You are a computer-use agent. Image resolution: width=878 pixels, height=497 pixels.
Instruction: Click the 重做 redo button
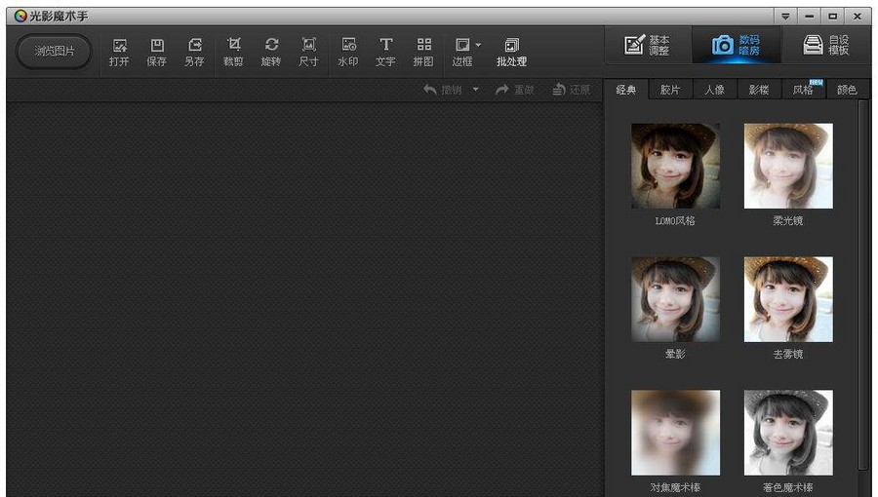tap(514, 90)
